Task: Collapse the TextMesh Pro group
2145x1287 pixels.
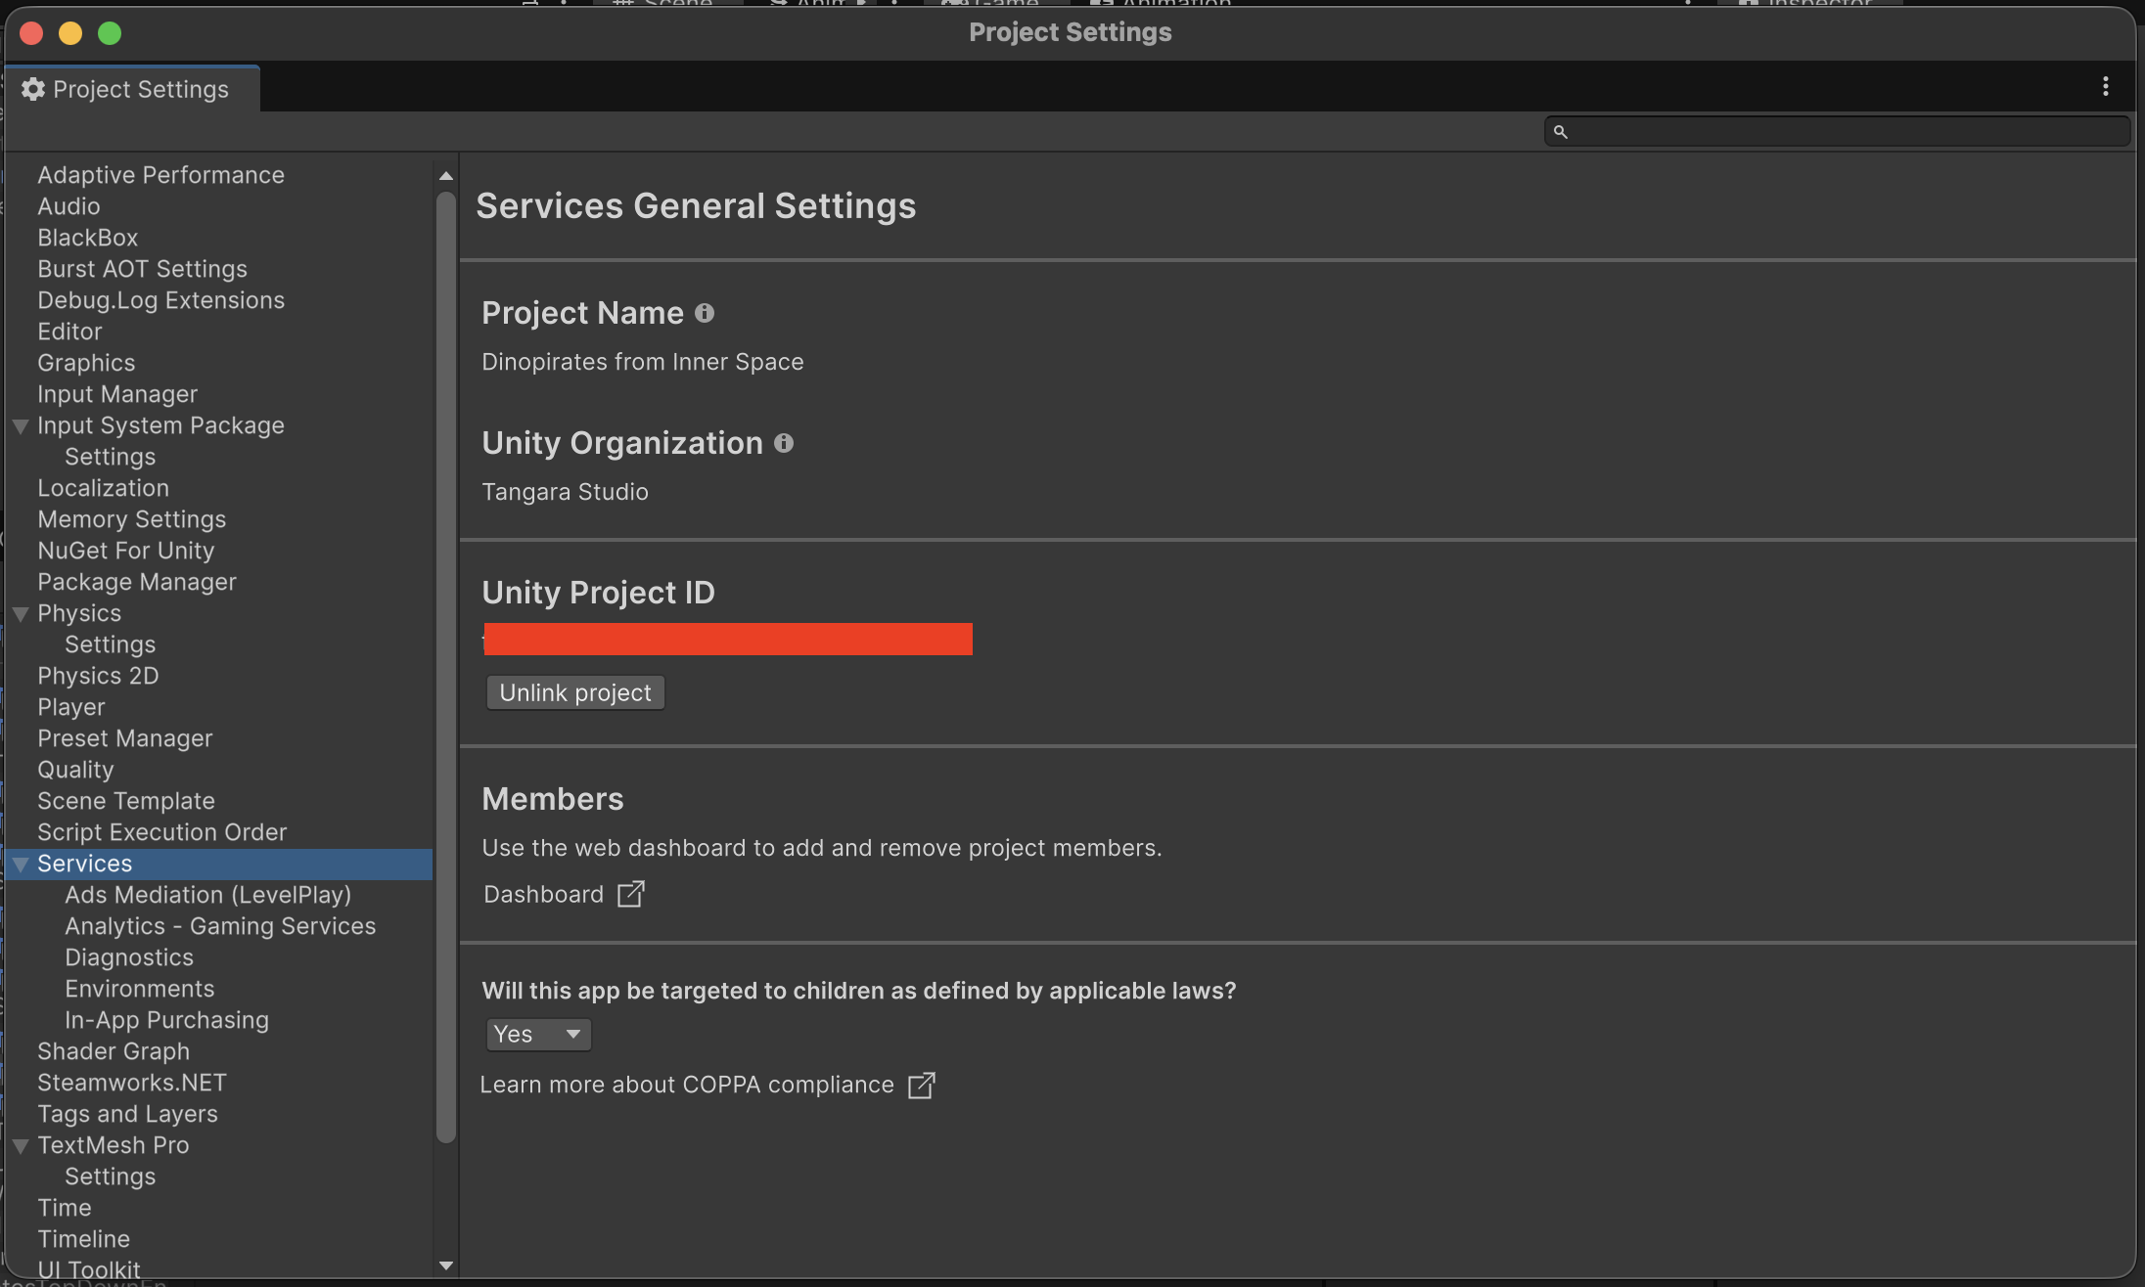Action: click(21, 1146)
